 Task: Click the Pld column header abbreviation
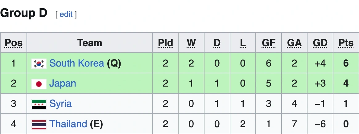point(165,43)
